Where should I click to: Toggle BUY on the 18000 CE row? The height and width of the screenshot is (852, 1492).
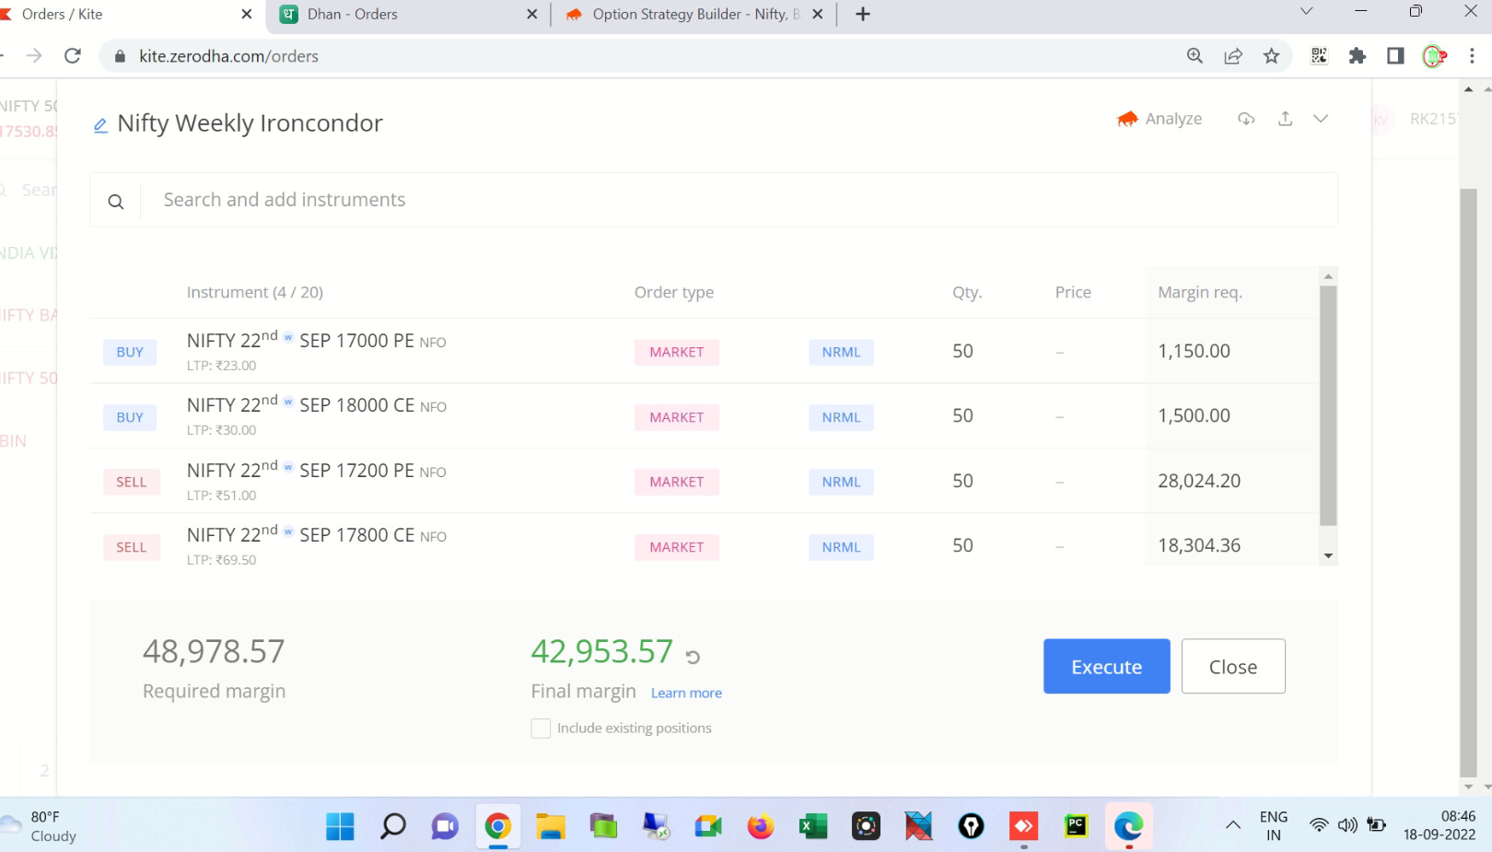pos(130,417)
